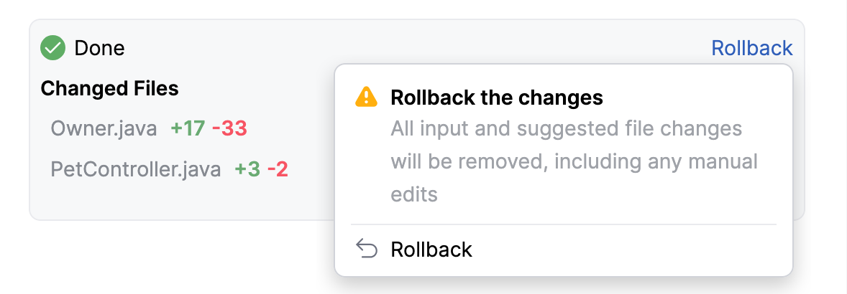Choose the Rollback entry in the popup
This screenshot has height=294, width=847.
564,250
